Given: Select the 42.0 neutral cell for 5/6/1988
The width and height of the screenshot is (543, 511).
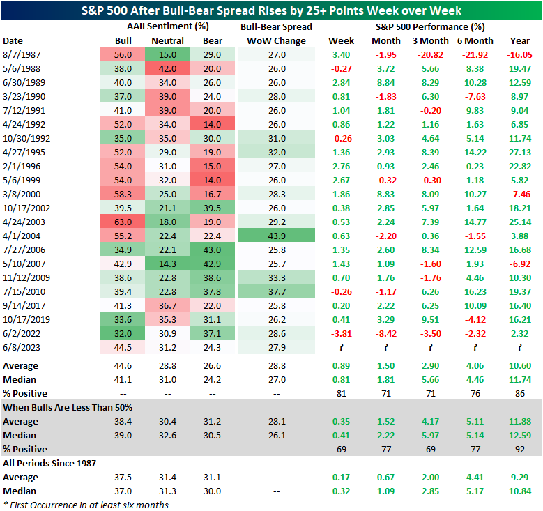Looking at the screenshot, I should (x=167, y=68).
